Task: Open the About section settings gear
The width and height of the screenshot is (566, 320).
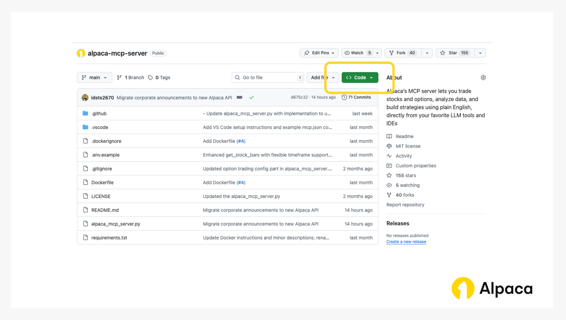Action: (483, 78)
